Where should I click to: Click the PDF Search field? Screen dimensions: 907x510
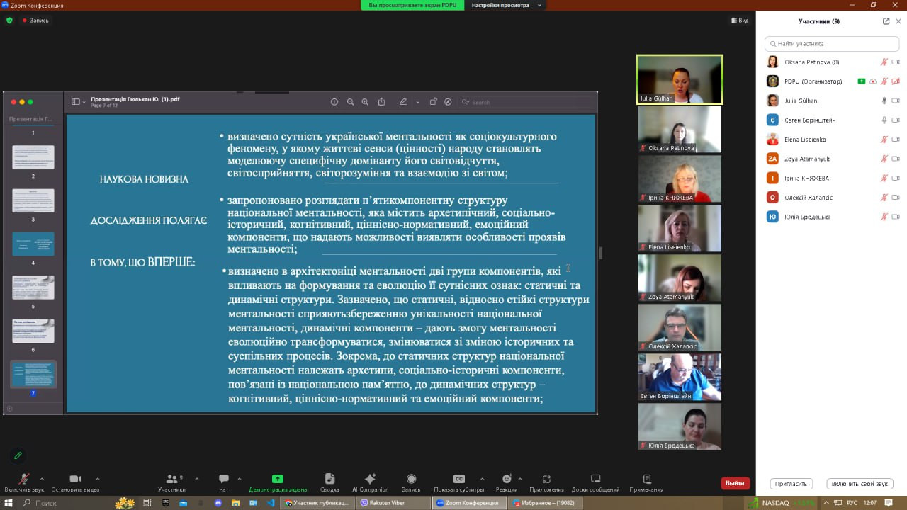526,102
